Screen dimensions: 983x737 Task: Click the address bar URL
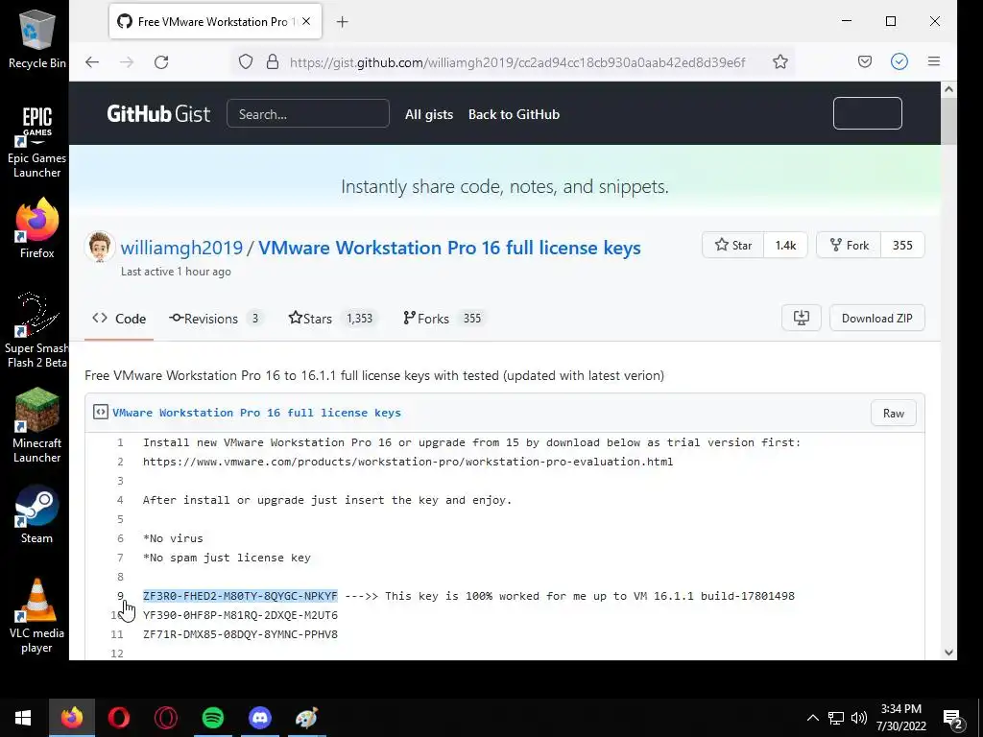click(x=517, y=62)
